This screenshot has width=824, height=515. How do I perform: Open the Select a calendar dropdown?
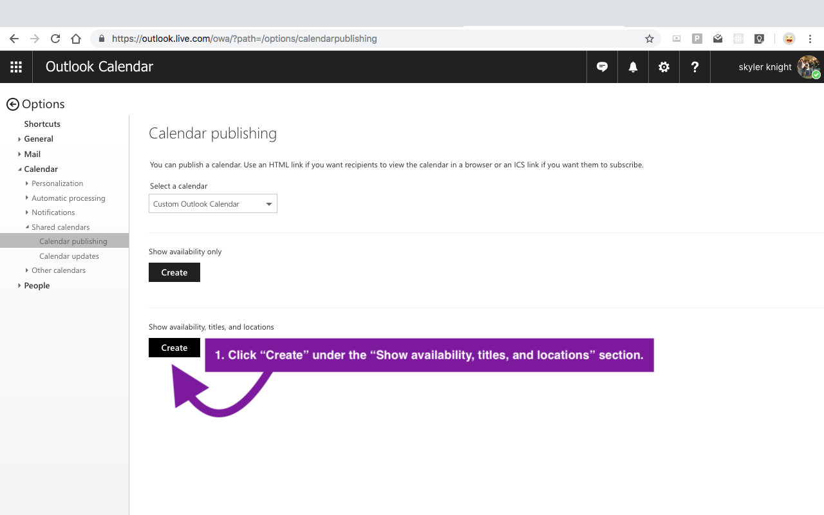click(x=213, y=204)
